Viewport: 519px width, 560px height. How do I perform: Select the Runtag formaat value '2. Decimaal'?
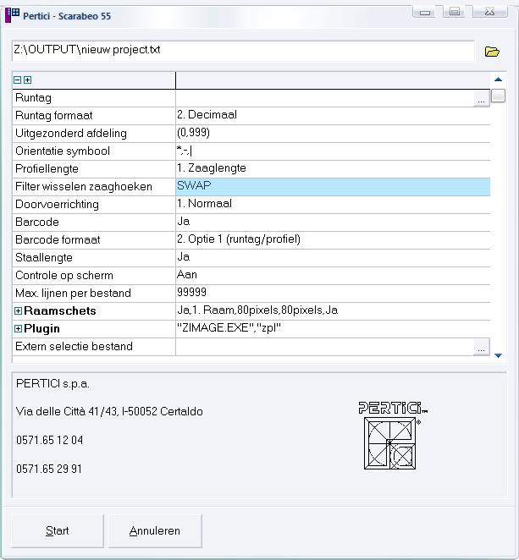point(207,115)
